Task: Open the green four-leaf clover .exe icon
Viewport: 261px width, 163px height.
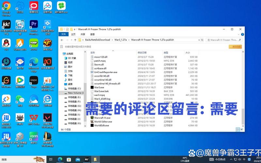Action: pos(61,7)
